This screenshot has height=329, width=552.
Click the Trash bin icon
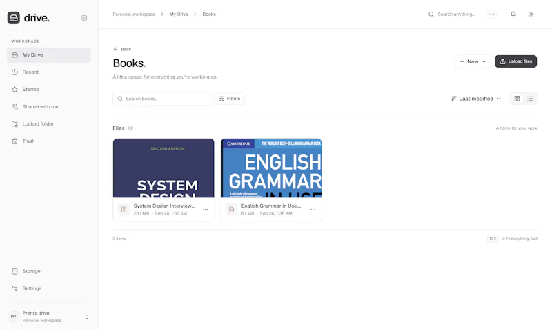pyautogui.click(x=14, y=141)
